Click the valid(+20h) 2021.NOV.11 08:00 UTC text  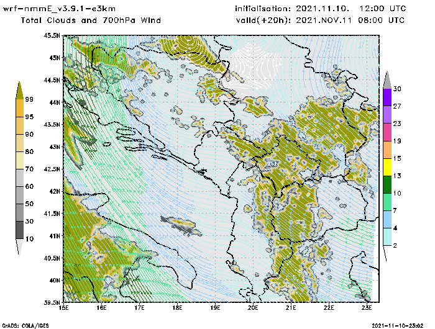point(320,20)
